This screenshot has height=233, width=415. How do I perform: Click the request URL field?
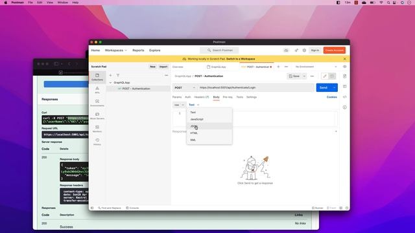pyautogui.click(x=255, y=87)
